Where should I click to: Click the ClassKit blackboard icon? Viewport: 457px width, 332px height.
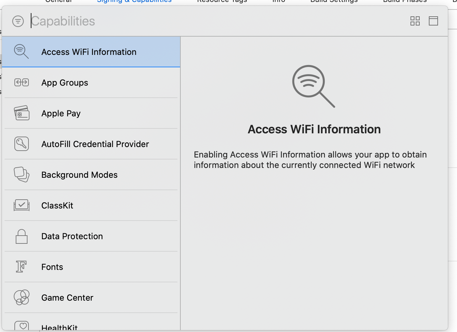click(21, 205)
